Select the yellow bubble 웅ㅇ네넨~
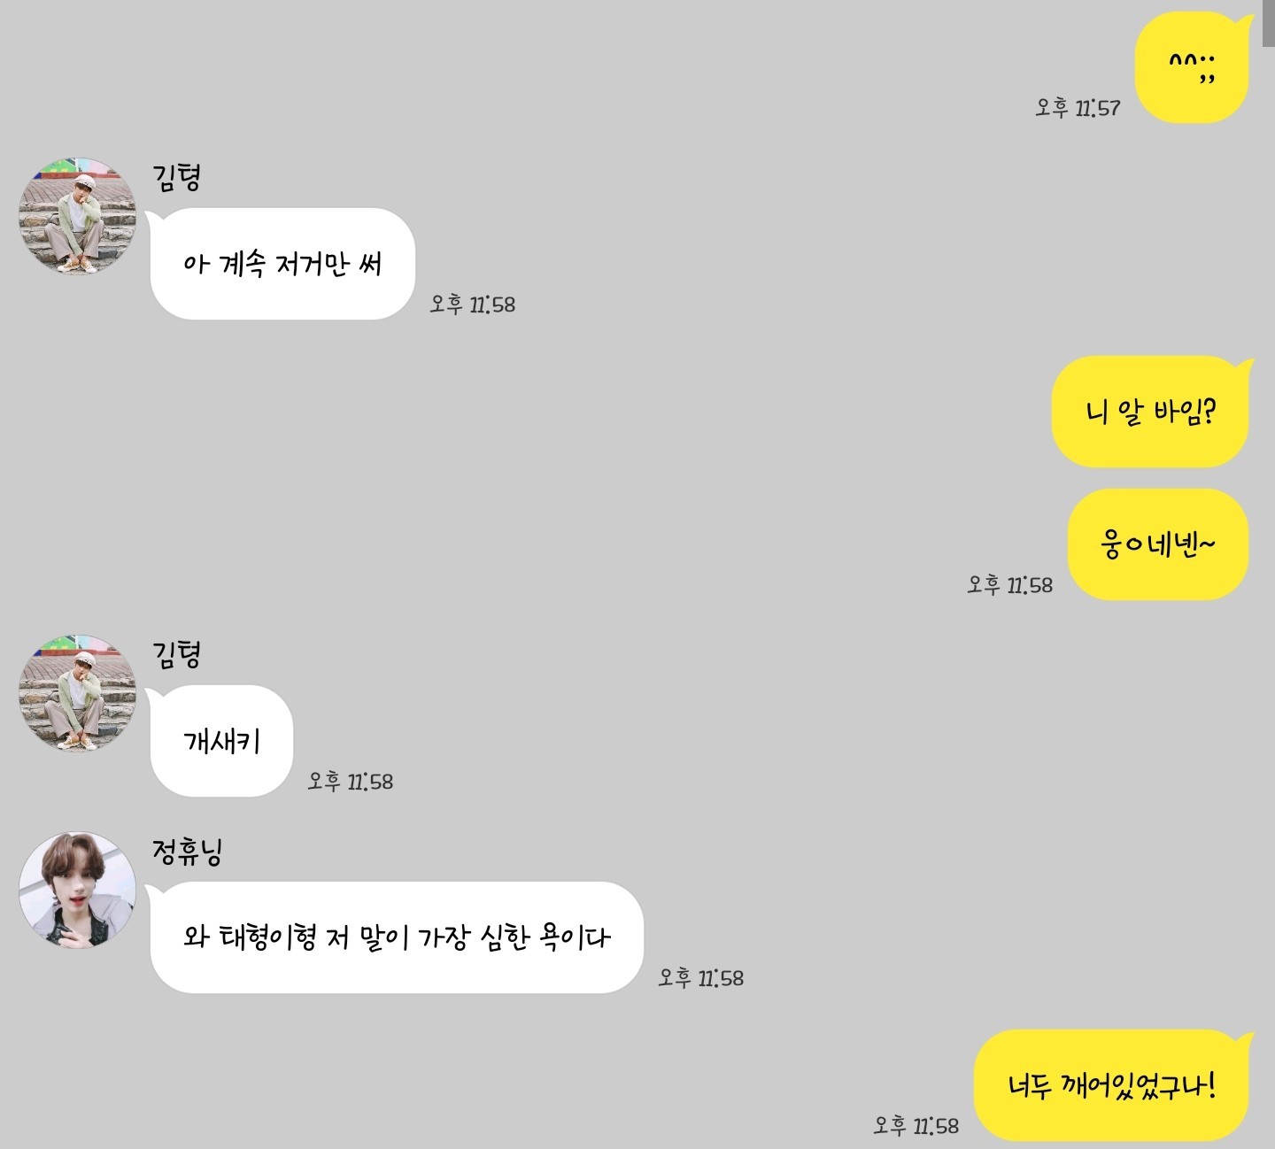This screenshot has height=1149, width=1275. 1160,544
